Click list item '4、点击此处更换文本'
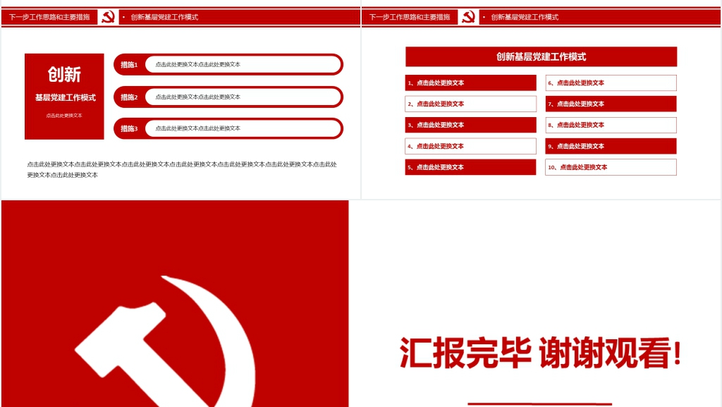722x407 pixels. pyautogui.click(x=470, y=146)
